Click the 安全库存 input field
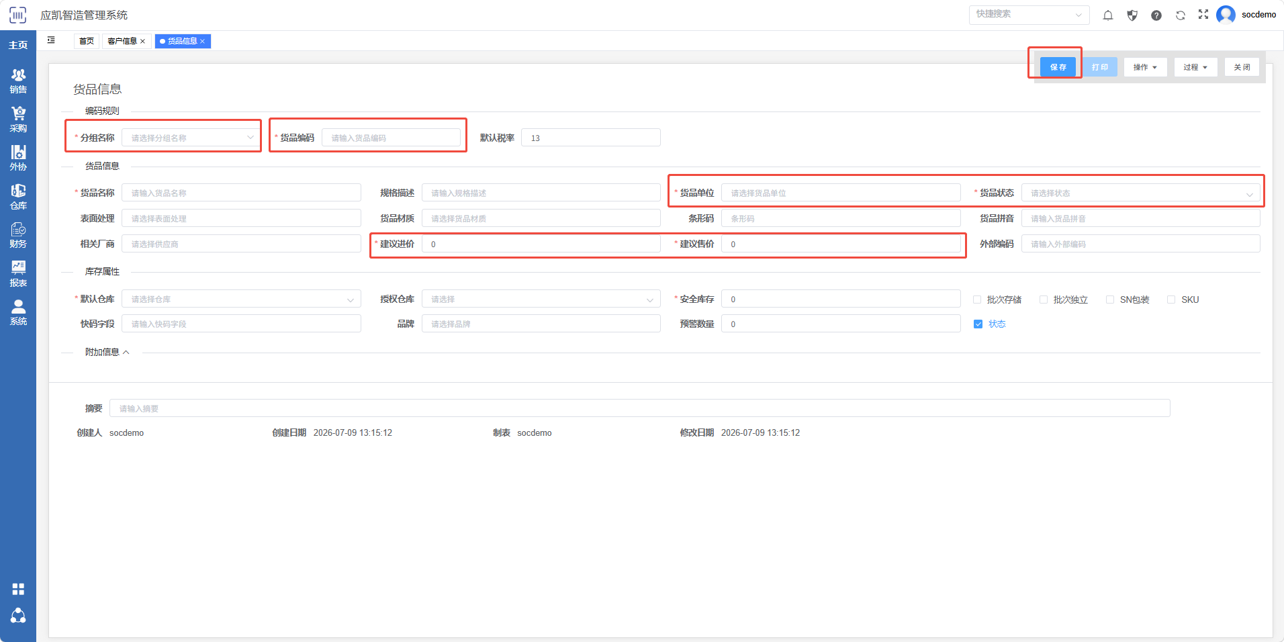The width and height of the screenshot is (1284, 642). [841, 299]
